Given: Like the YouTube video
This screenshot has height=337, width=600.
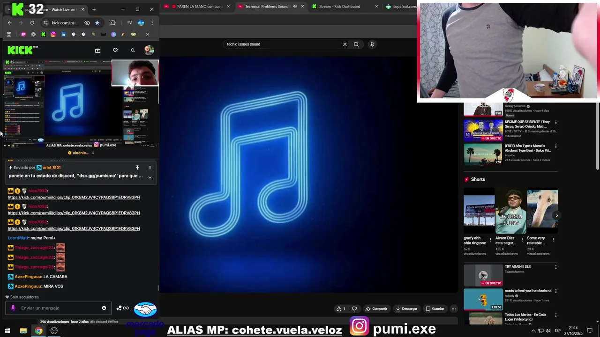Looking at the screenshot, I should click(341, 309).
